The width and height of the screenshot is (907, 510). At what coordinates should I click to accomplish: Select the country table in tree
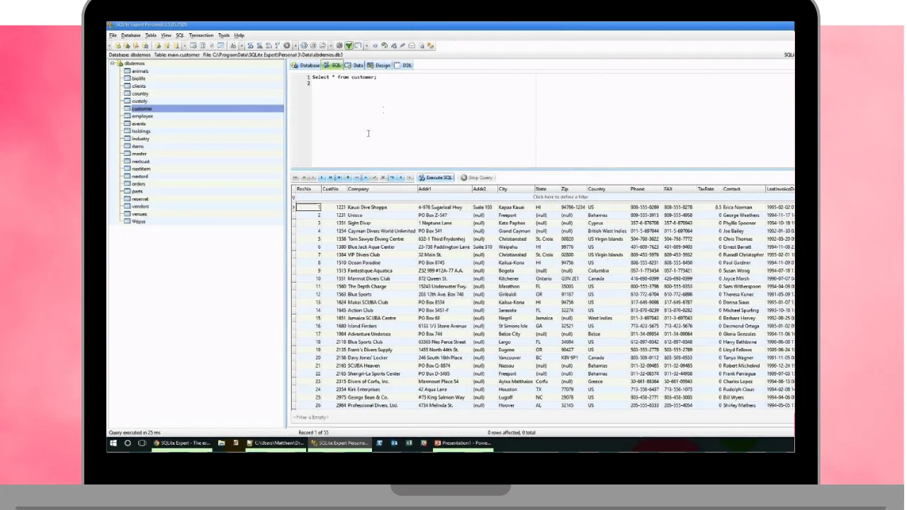point(140,93)
